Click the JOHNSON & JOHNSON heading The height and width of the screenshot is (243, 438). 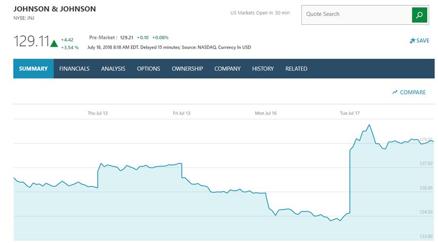coord(55,9)
